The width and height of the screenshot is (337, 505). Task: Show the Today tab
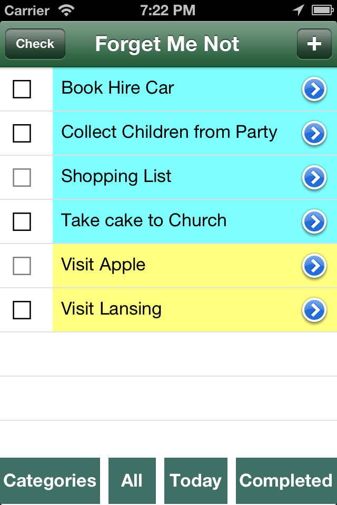[195, 481]
